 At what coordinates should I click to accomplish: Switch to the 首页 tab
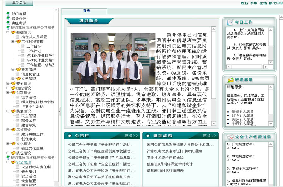coord(86,11)
